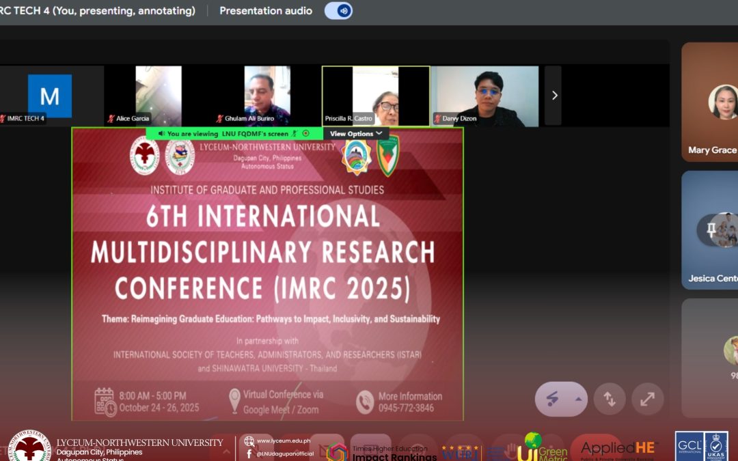Image resolution: width=738 pixels, height=461 pixels.
Task: Click pin icon on Jesica's tile
Action: [x=711, y=230]
